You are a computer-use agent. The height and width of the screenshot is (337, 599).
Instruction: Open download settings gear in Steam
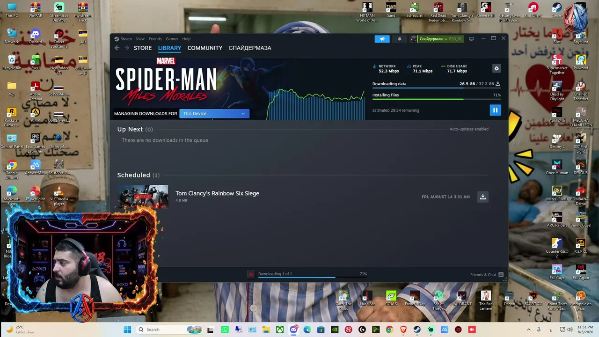[497, 68]
